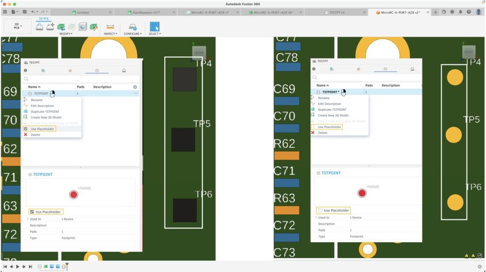Switch to the HamRepeater v17* document tab

tap(146, 12)
